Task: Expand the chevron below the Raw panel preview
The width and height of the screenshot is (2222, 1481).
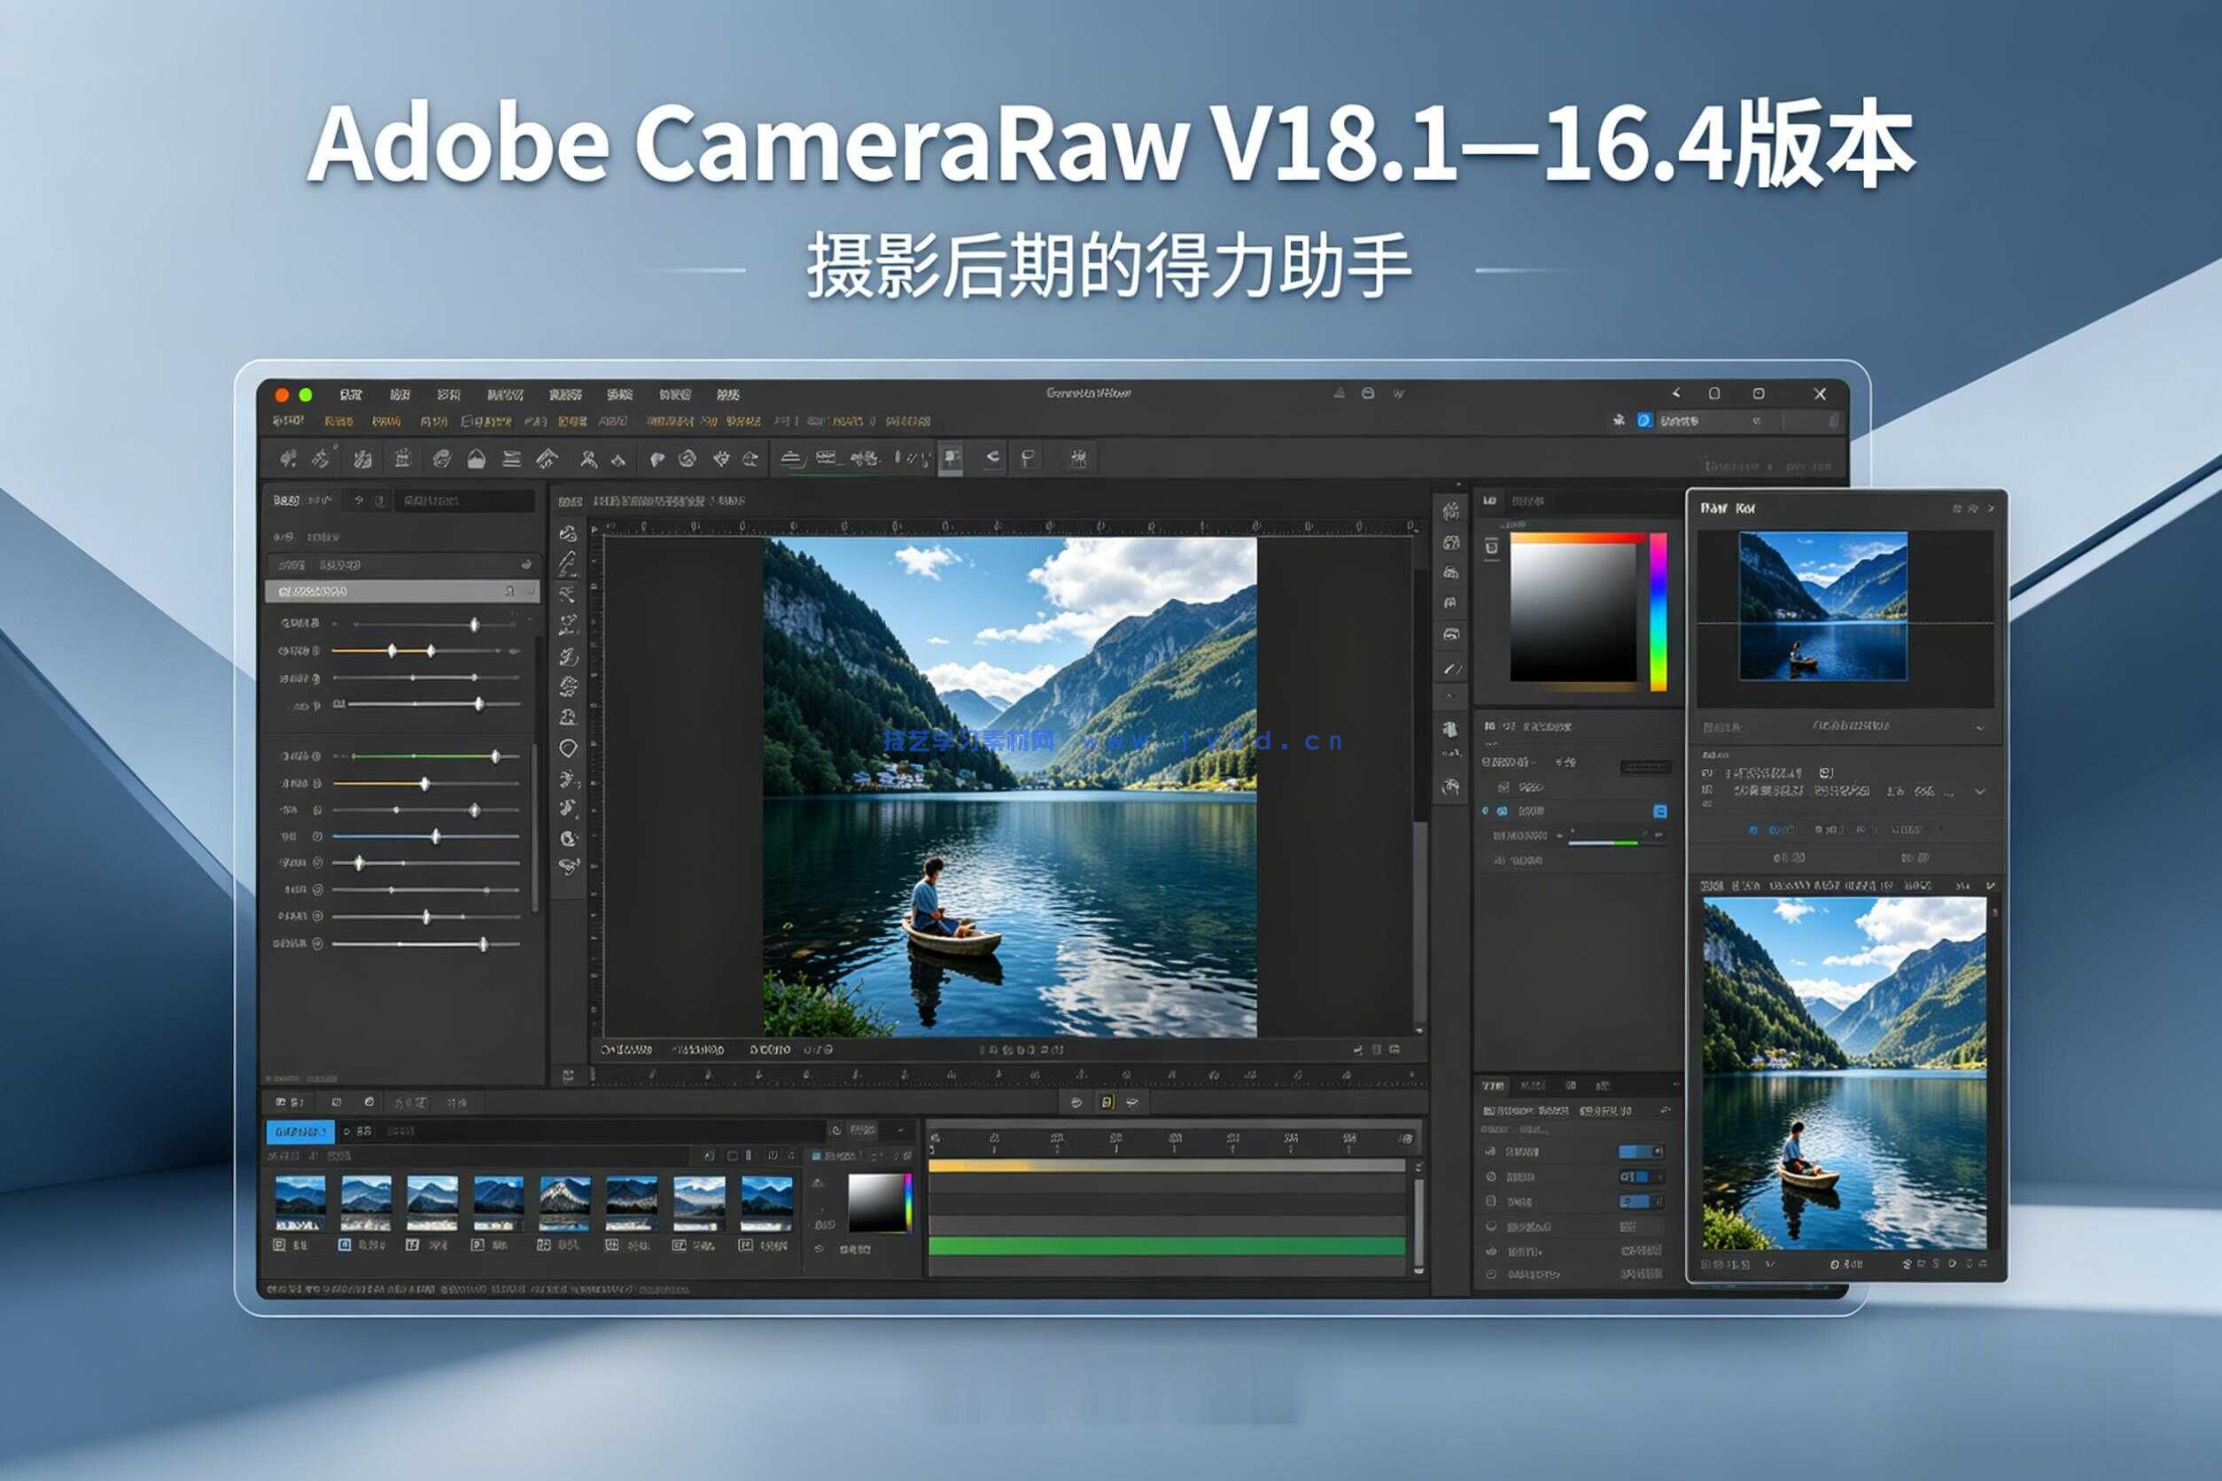Action: point(1979,726)
